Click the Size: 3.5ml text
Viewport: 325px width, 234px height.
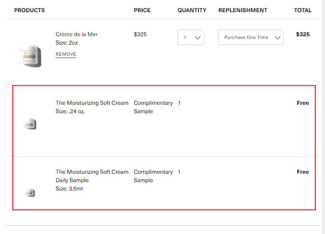[69, 189]
